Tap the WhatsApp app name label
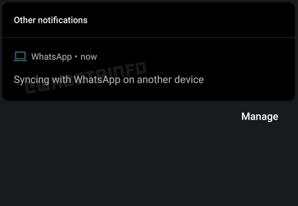 tap(52, 57)
